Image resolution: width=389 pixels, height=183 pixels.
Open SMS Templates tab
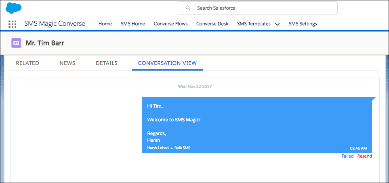tap(254, 24)
